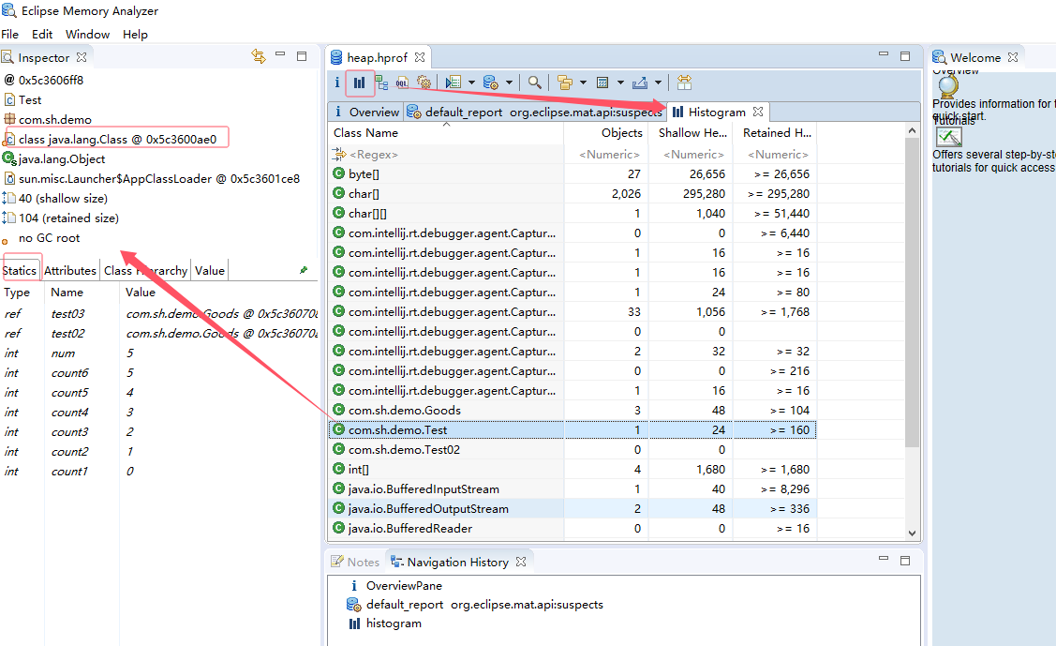Switch to the default_report suspects tab
The width and height of the screenshot is (1056, 646).
[535, 112]
